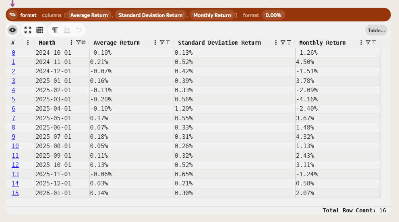
Task: Toggle the paragraph marks (pilcrow) icon
Action: click(x=55, y=30)
